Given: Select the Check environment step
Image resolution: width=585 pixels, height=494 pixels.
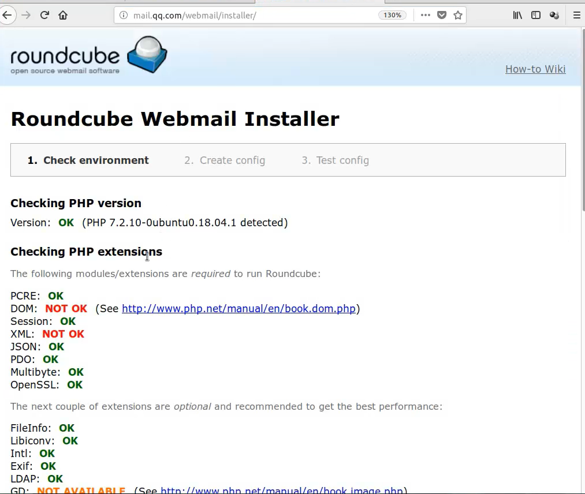Looking at the screenshot, I should [x=88, y=160].
